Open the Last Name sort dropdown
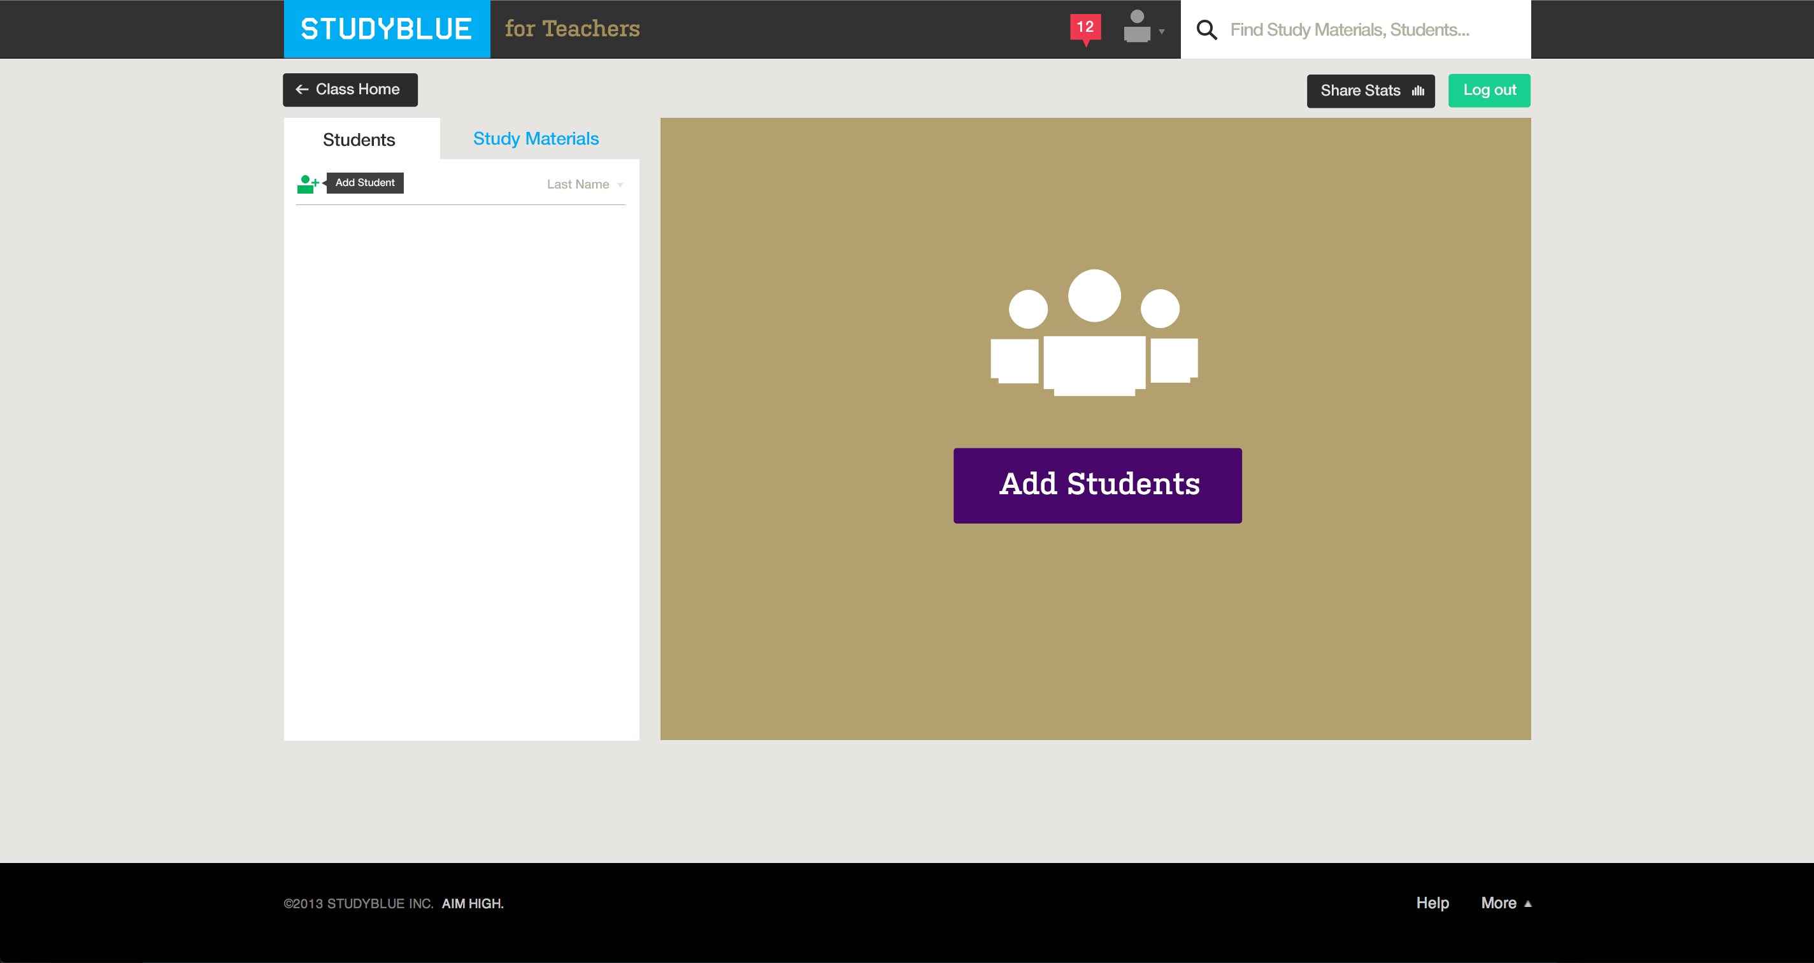Image resolution: width=1814 pixels, height=963 pixels. click(585, 185)
